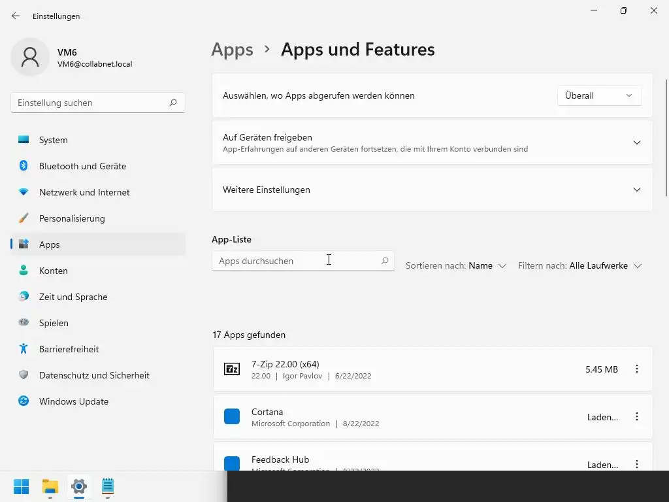Click the back arrow in Einstellungen
Screen dimensions: 669x502
click(16, 16)
